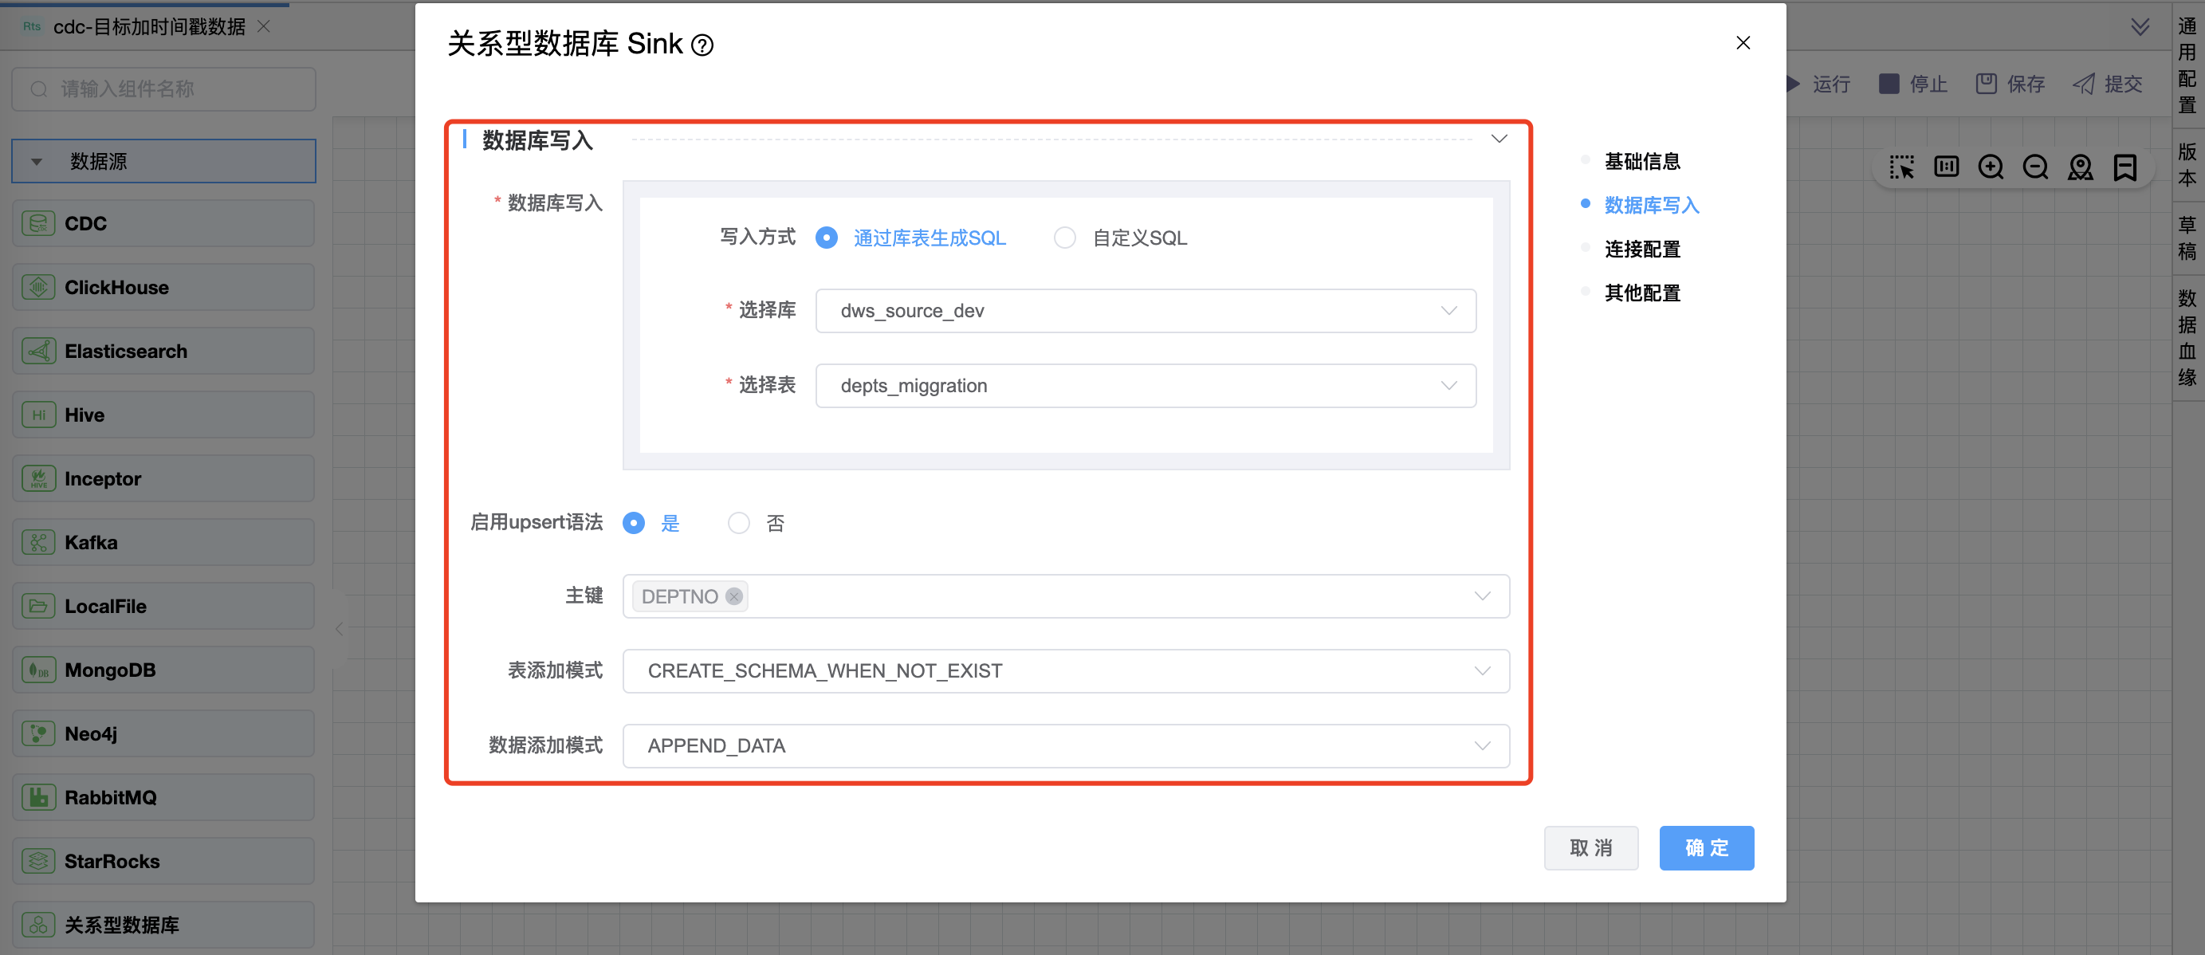2205x955 pixels.
Task: Collapse the 数据库写入 section chevron
Action: [1498, 140]
